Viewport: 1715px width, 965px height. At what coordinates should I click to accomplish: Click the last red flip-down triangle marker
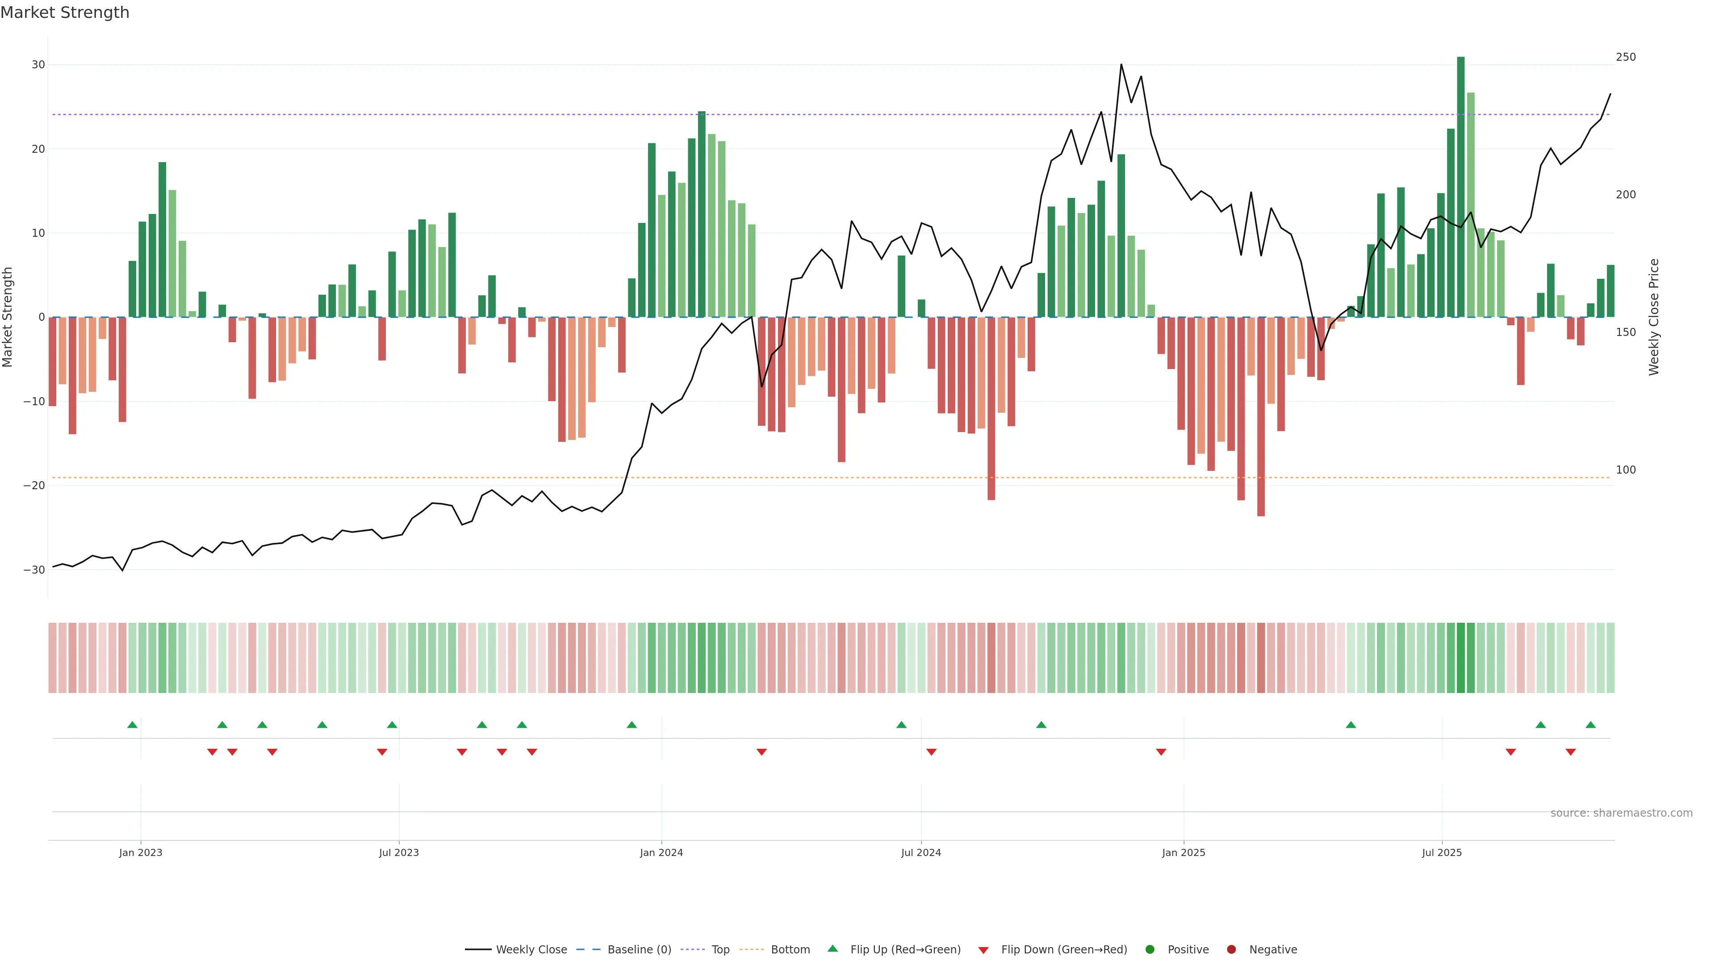point(1571,752)
